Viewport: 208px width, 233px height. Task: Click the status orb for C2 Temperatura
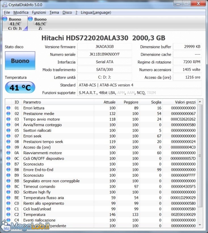pyautogui.click(x=9, y=215)
